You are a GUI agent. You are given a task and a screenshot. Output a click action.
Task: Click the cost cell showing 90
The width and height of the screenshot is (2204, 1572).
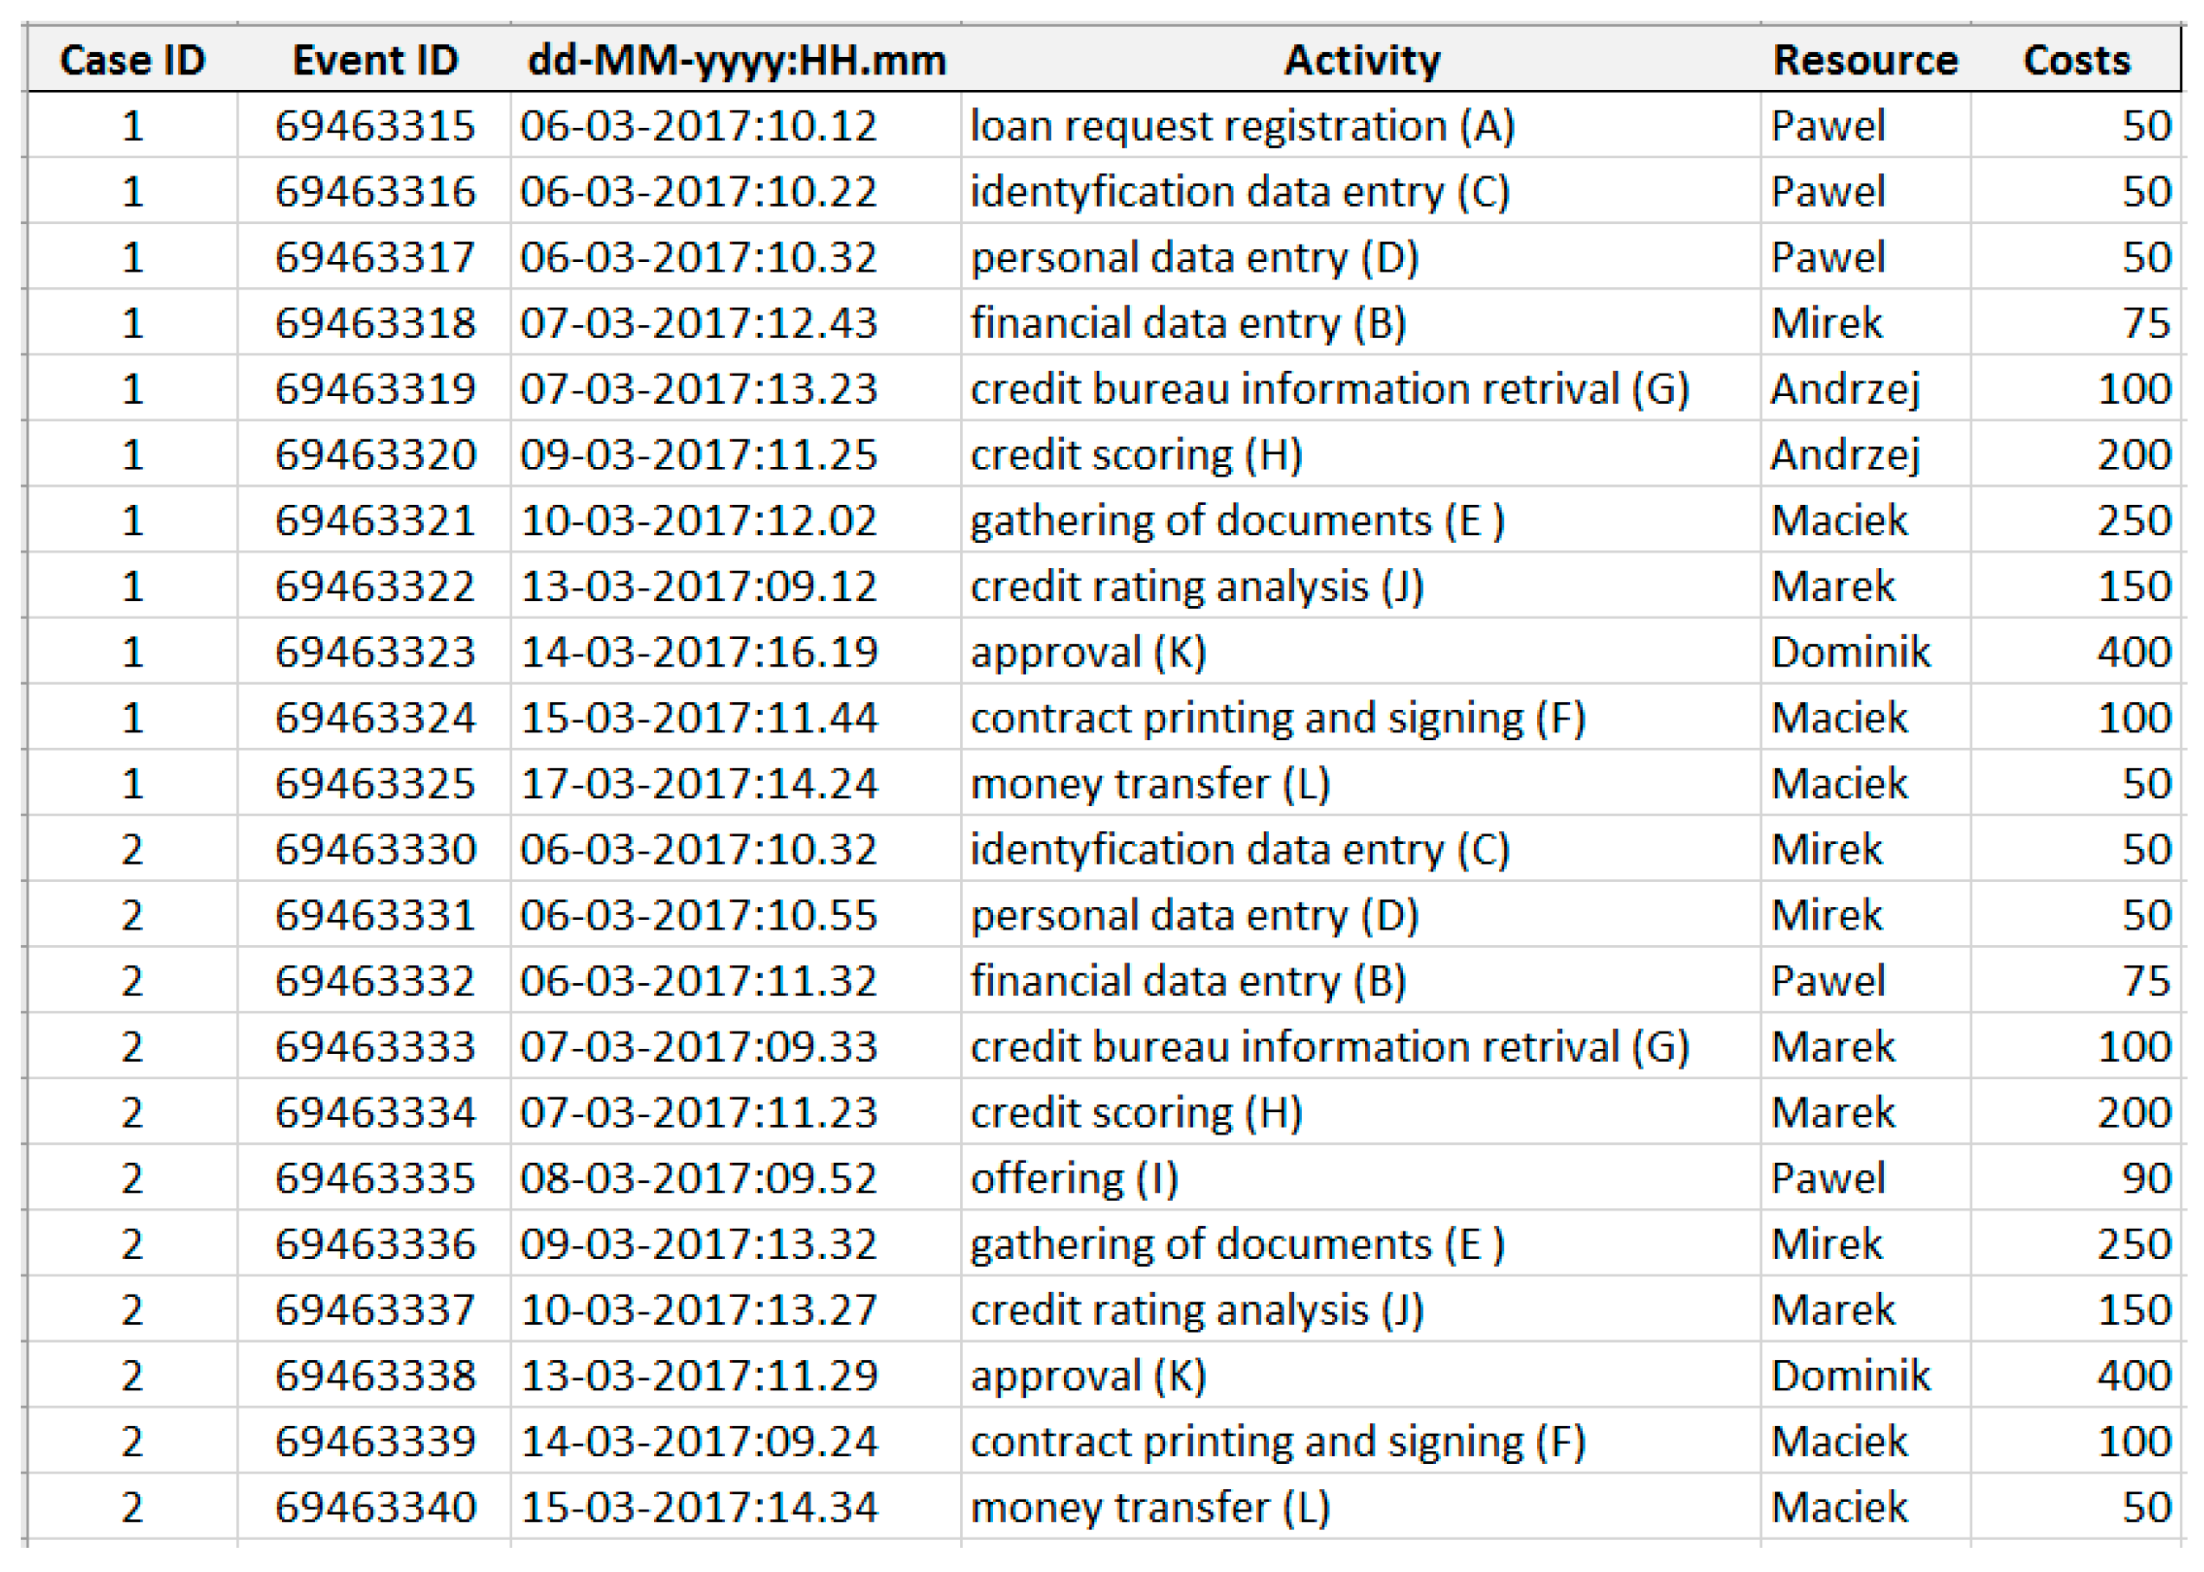2076,1178
